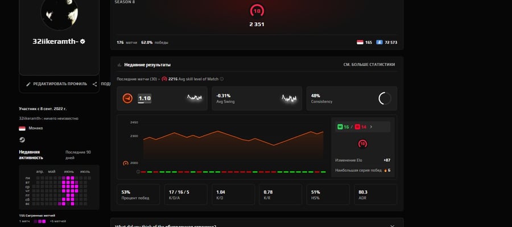Expand win/loss details via arrow after 14
The width and height of the screenshot is (512, 227).
(x=371, y=127)
